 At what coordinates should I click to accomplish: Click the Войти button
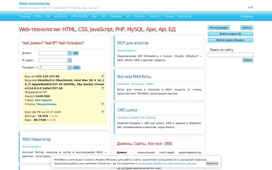247,28
